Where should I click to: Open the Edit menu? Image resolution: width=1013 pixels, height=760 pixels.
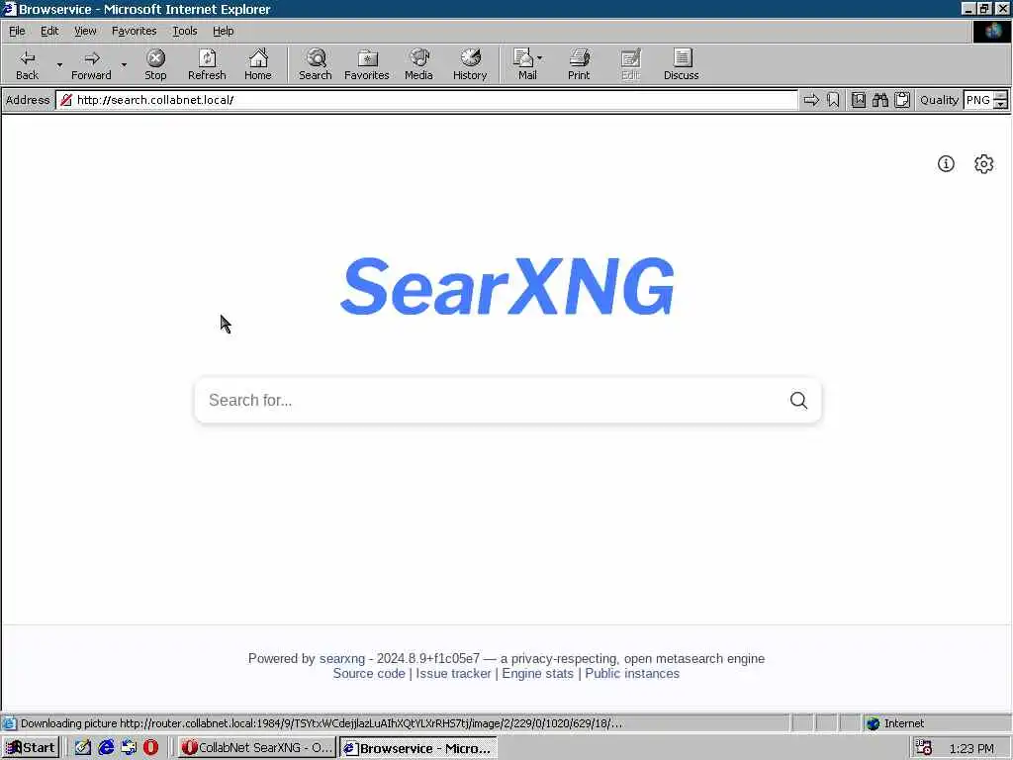[49, 31]
